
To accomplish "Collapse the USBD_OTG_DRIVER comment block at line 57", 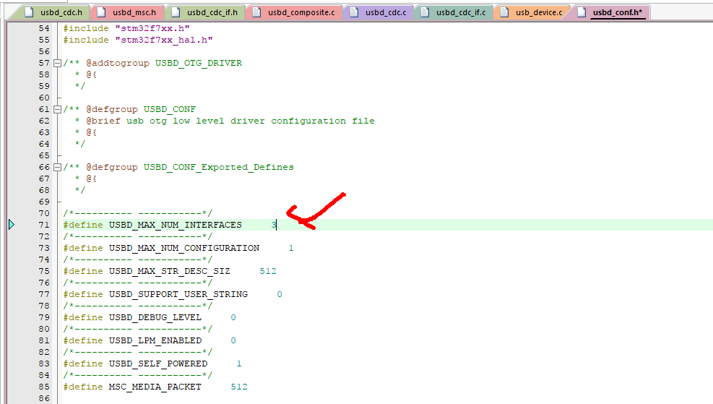I will pos(57,64).
